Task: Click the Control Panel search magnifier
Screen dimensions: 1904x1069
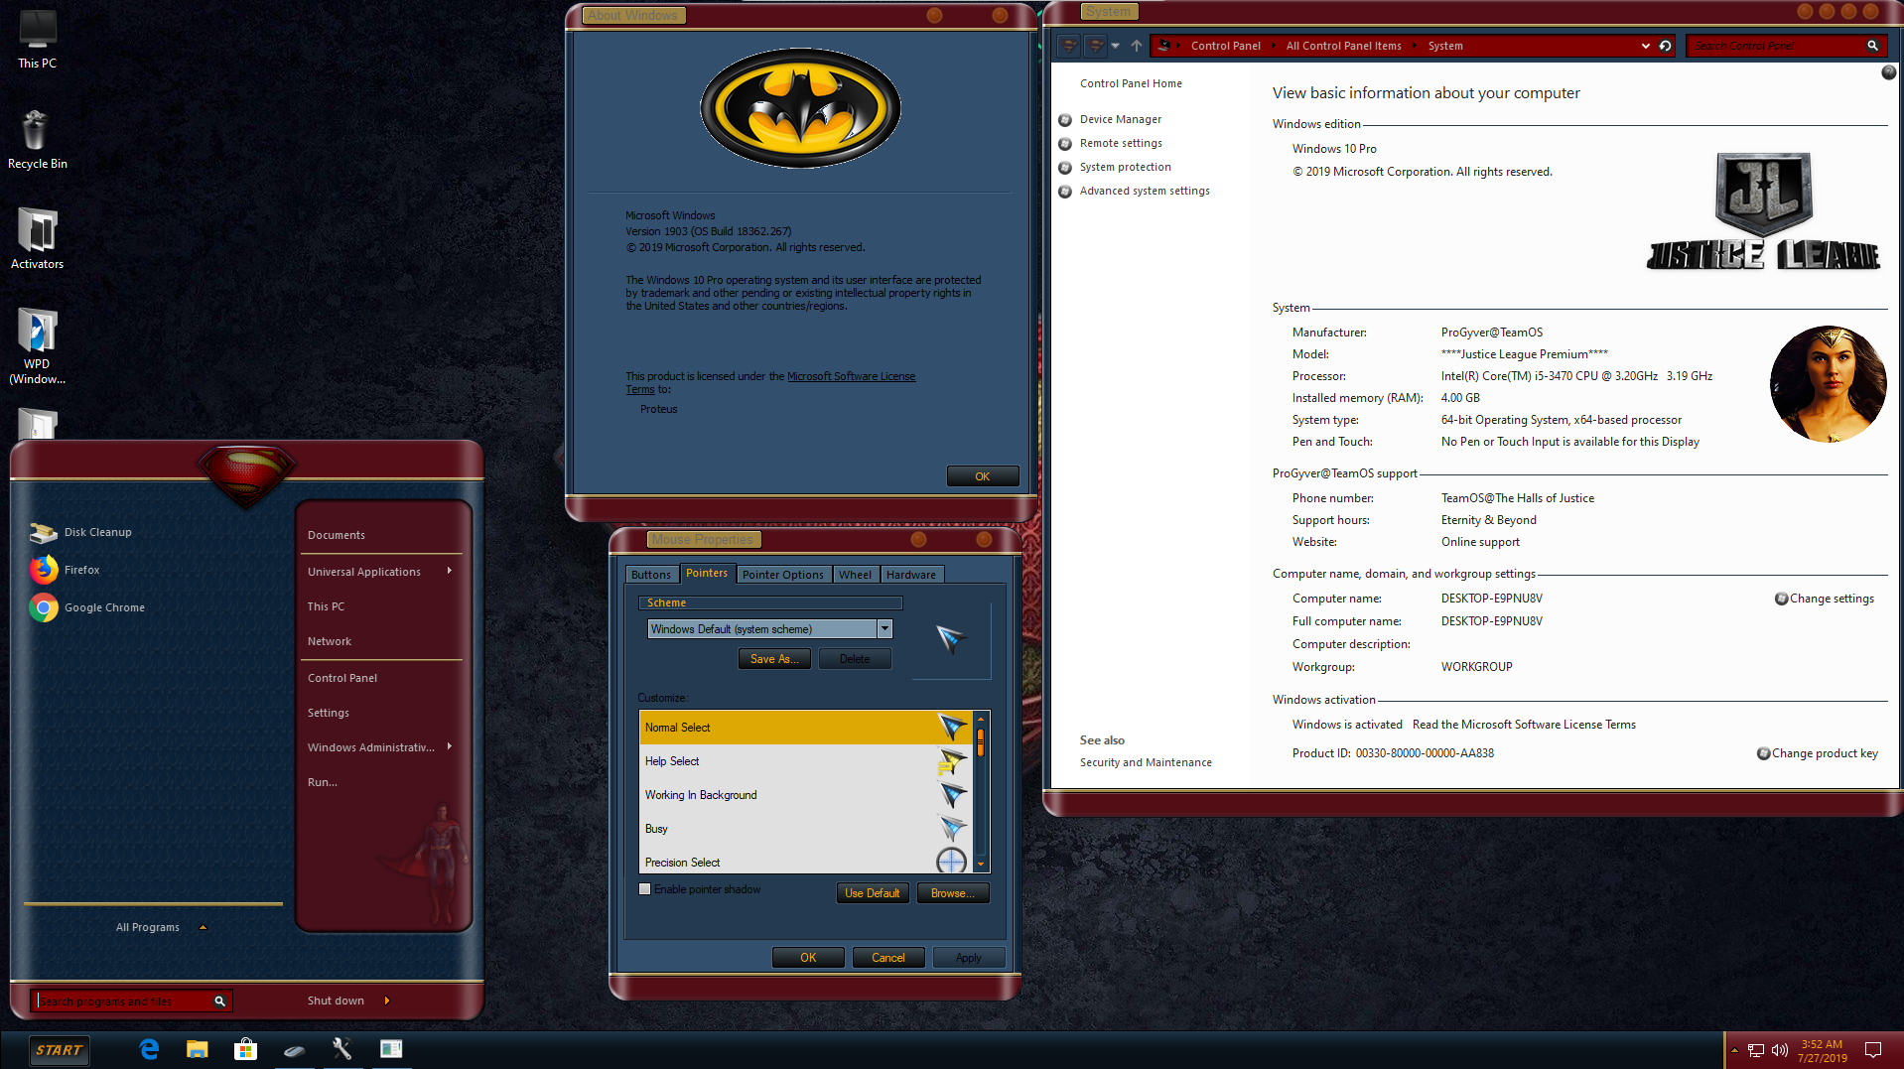Action: coord(1872,46)
